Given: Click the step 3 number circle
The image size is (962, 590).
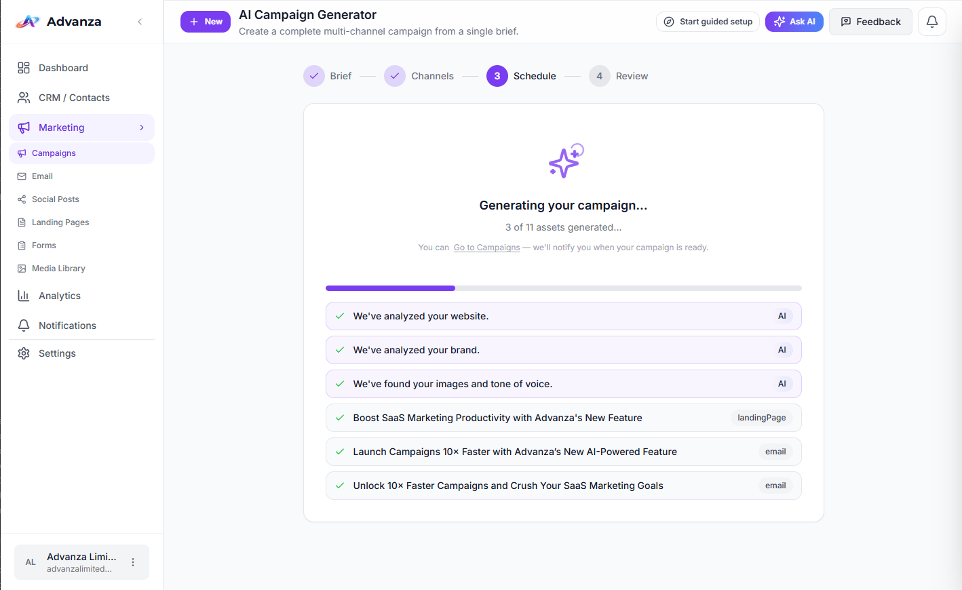Looking at the screenshot, I should (x=497, y=76).
